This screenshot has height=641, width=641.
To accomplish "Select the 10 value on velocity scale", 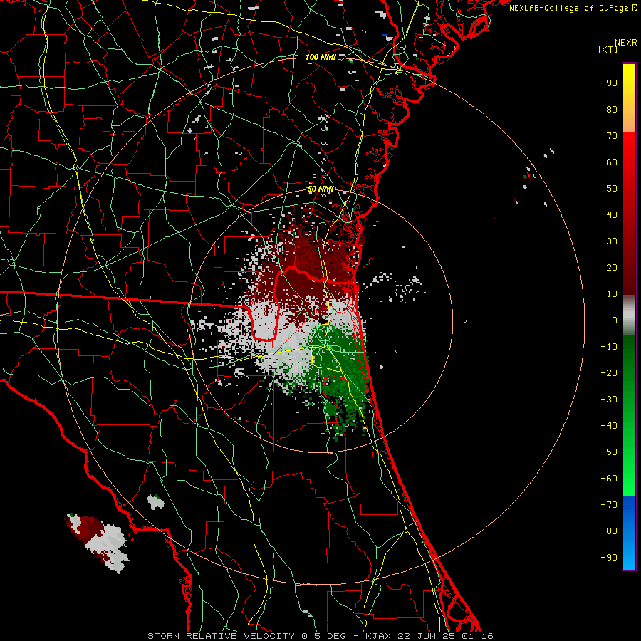I will point(612,294).
